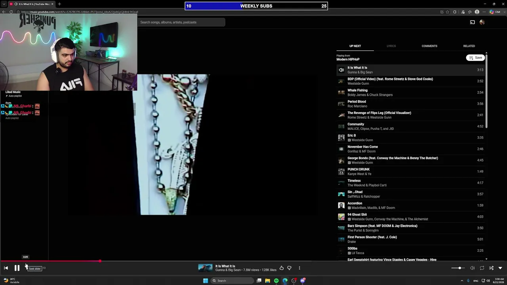Click the November Has Come thumbnail

(x=341, y=149)
